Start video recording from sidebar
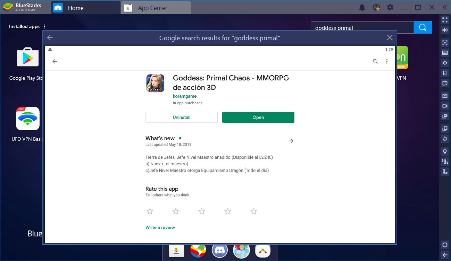This screenshot has height=261, width=451. (x=445, y=106)
